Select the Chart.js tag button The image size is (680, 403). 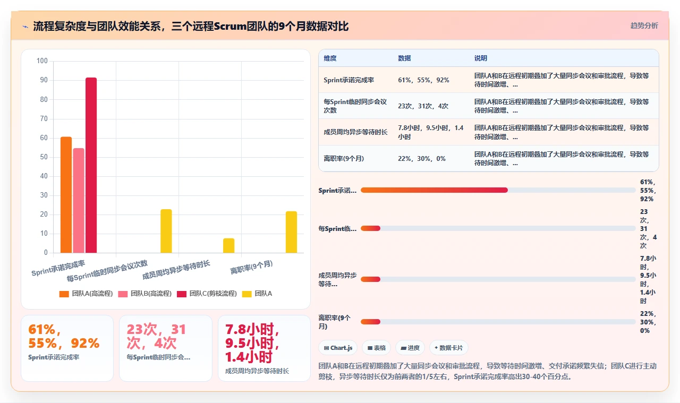(339, 348)
